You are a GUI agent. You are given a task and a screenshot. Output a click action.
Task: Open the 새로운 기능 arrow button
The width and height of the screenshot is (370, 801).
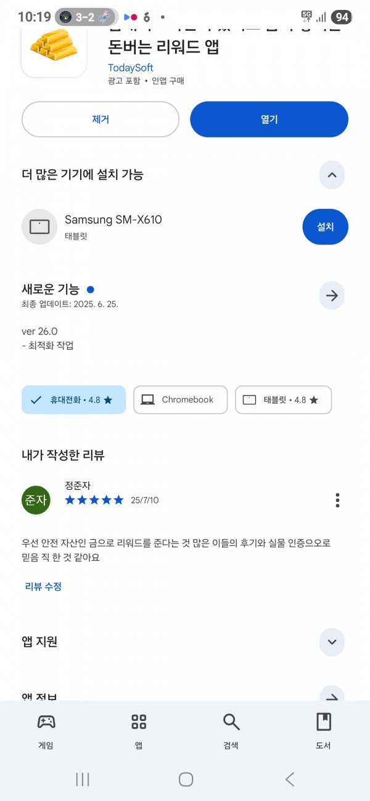pyautogui.click(x=332, y=296)
